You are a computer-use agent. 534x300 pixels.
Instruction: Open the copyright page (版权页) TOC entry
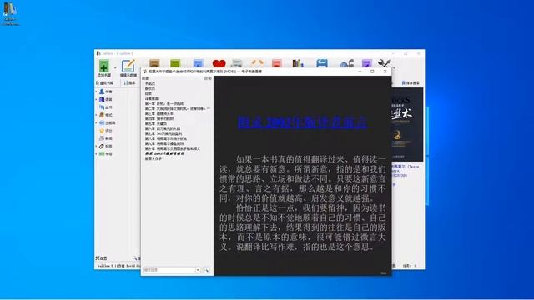click(x=150, y=88)
